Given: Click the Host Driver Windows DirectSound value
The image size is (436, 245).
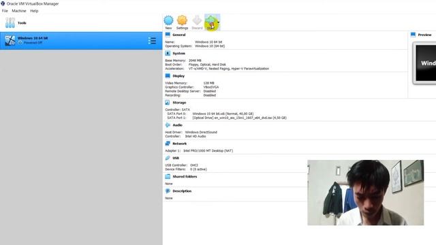Looking at the screenshot, I should [201, 132].
